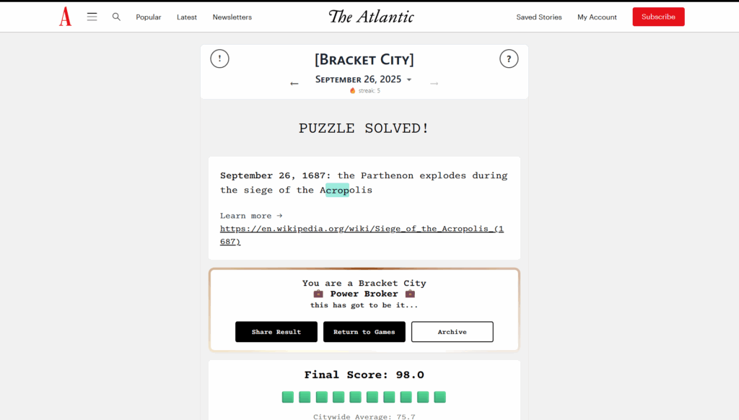Click the Subscribe button
This screenshot has height=420, width=739.
click(657, 17)
